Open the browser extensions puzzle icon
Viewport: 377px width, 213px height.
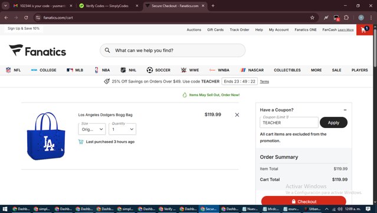pos(346,18)
